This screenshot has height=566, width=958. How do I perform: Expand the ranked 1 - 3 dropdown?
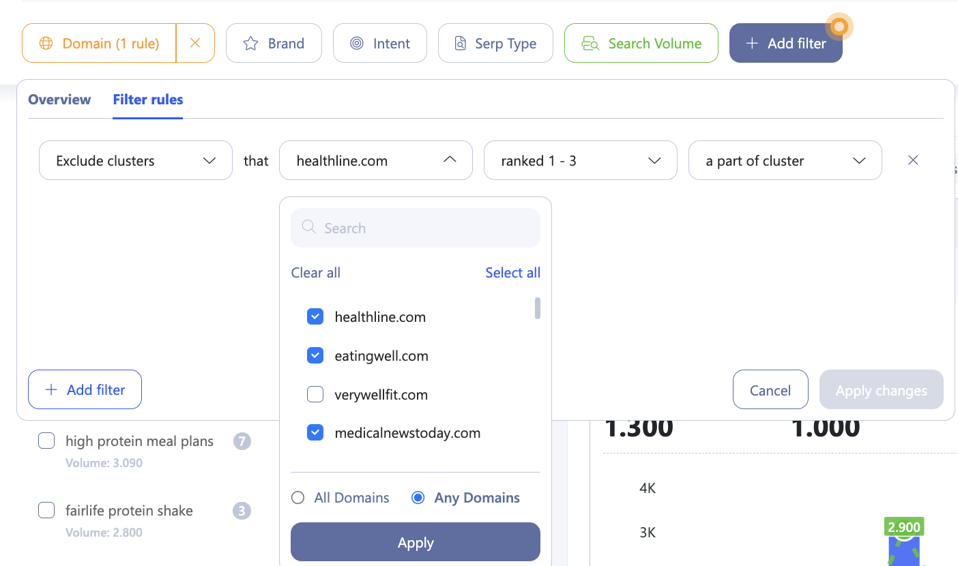[x=580, y=161]
